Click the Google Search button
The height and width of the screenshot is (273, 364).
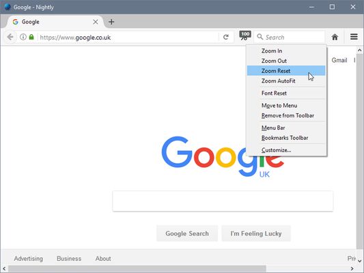click(x=187, y=233)
